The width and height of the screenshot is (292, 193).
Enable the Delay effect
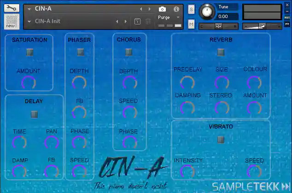coord(34,114)
